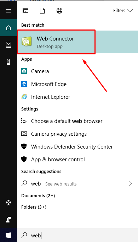Open the settings gear icon
Viewport: 138px width, 242px height.
(8, 203)
